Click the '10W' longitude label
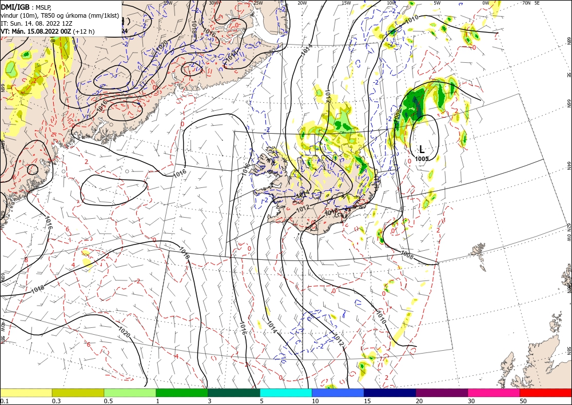This screenshot has width=572, height=405. click(x=391, y=3)
